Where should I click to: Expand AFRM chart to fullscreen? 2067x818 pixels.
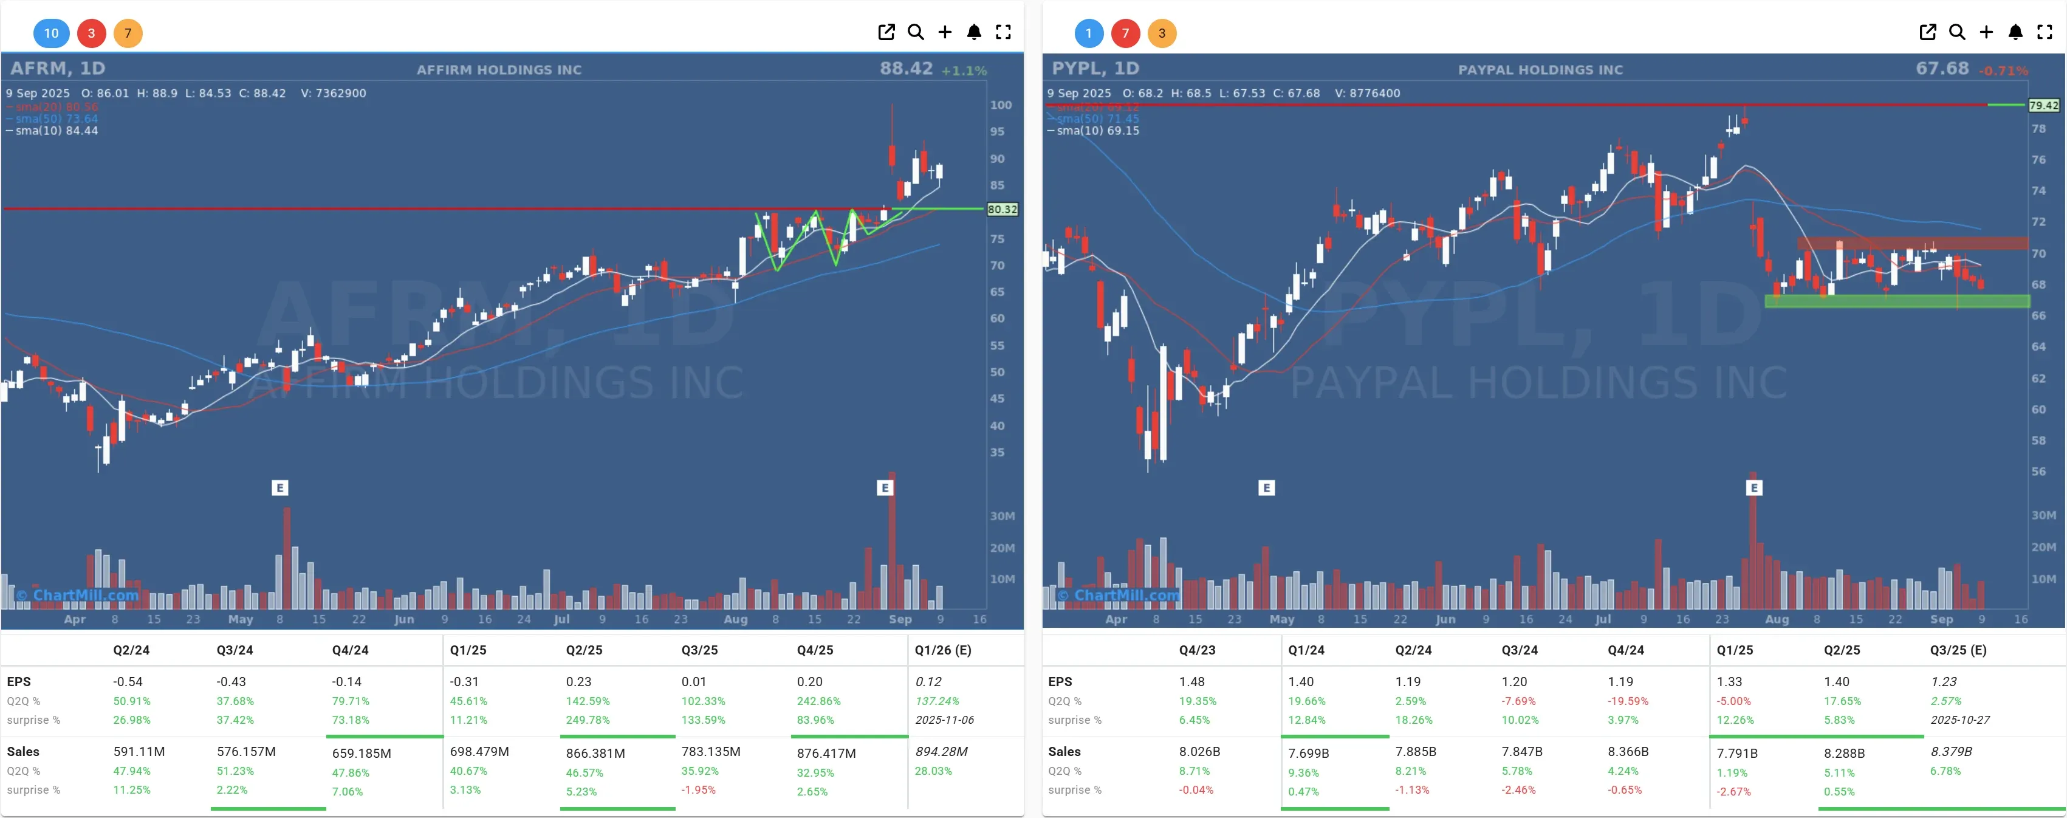[x=1003, y=32]
